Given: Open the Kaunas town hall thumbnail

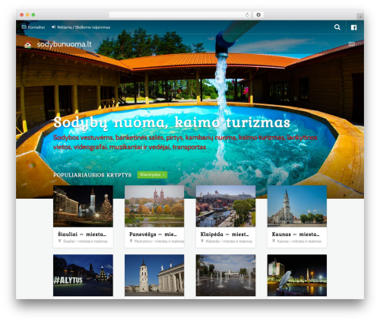Looking at the screenshot, I should pyautogui.click(x=297, y=206).
